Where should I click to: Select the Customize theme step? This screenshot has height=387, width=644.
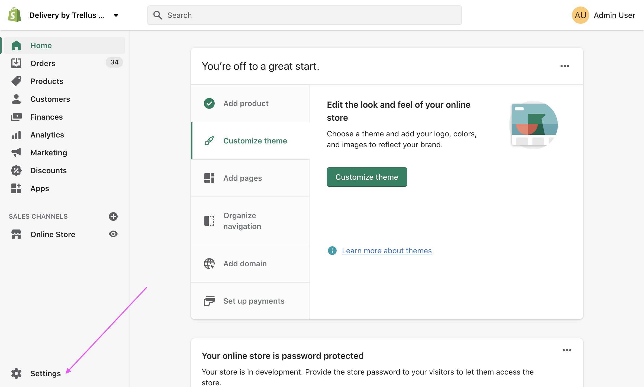[250, 141]
